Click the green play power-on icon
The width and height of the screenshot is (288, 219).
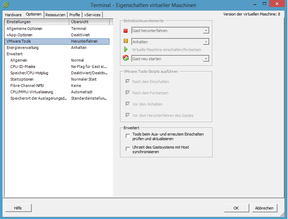[126, 49]
